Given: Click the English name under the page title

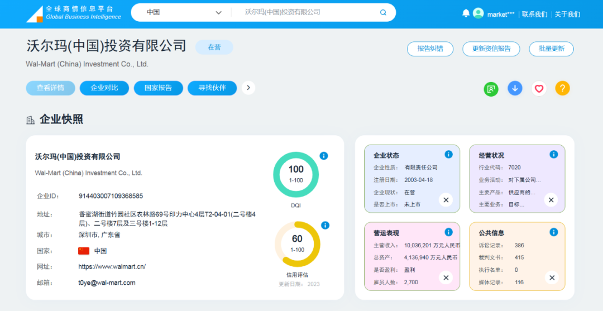Looking at the screenshot, I should pos(87,64).
